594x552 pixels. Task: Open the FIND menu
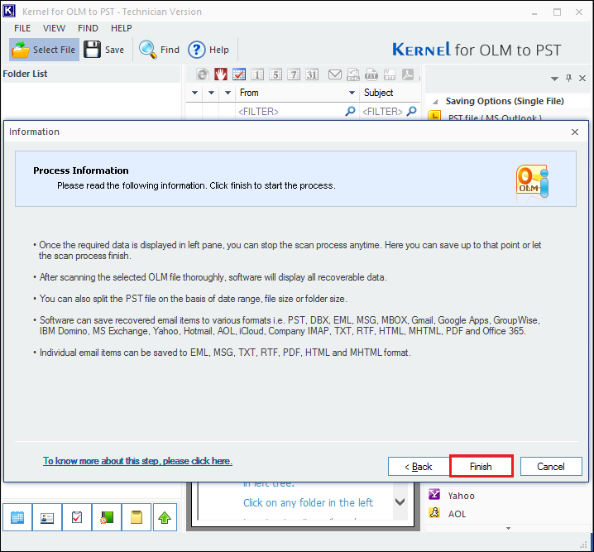[x=88, y=28]
